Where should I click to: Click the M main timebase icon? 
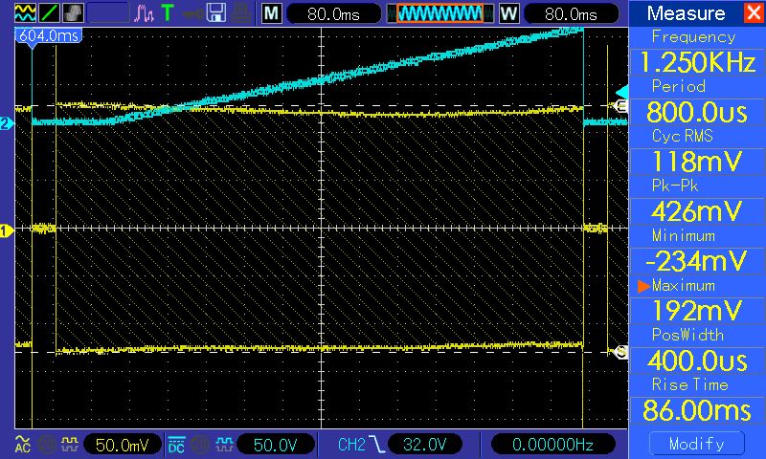(272, 13)
